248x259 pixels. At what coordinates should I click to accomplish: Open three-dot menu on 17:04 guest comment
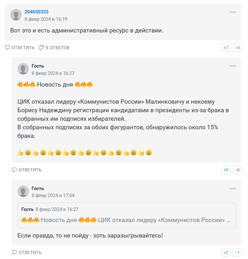233,189
